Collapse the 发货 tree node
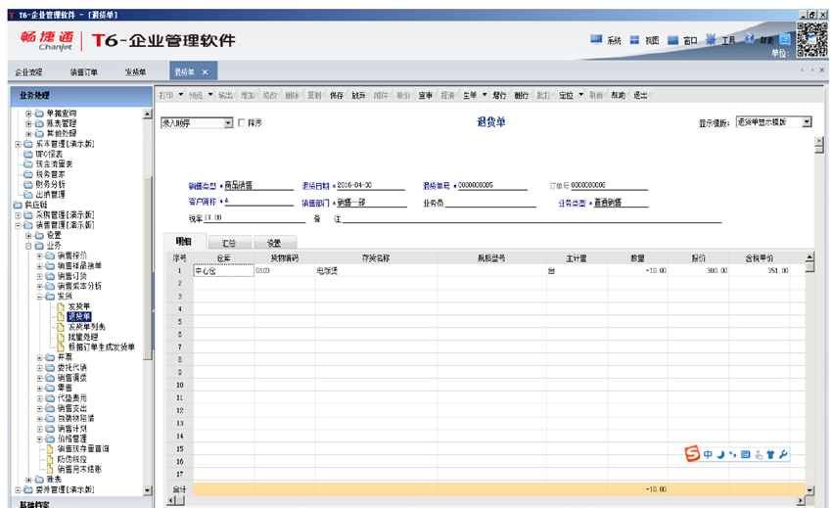Viewport: 832px width, 508px height. tap(40, 297)
